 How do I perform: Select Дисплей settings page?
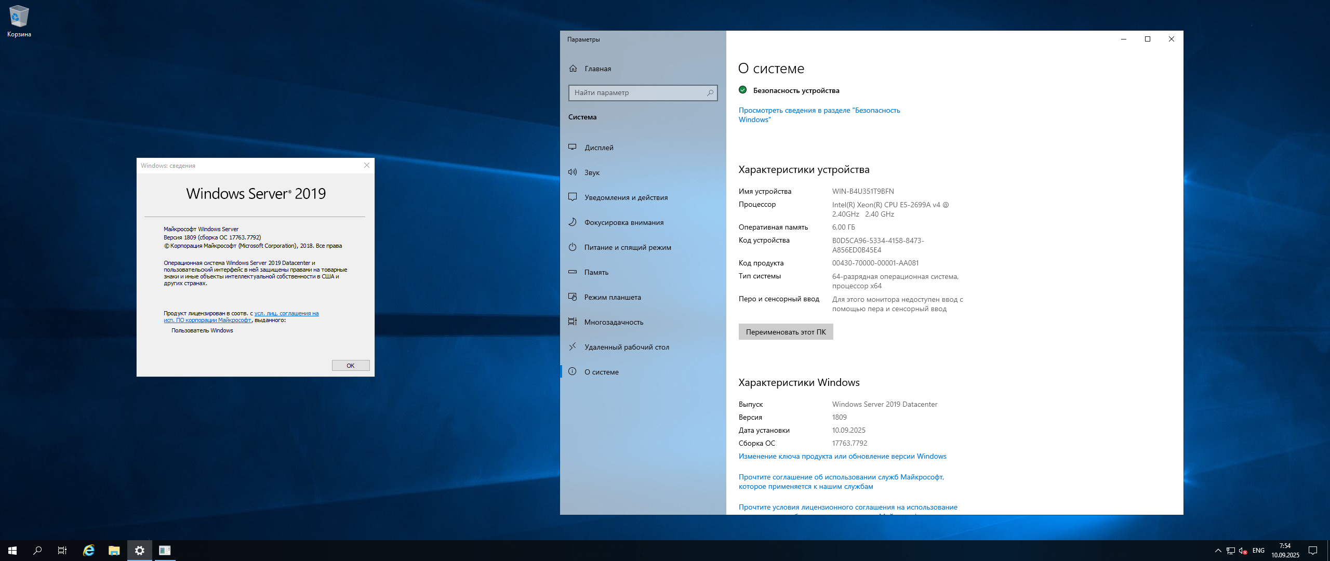coord(643,148)
